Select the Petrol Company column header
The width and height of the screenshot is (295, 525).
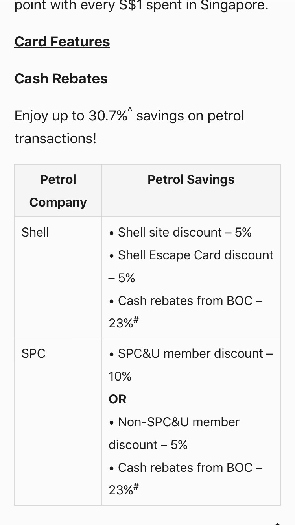pyautogui.click(x=58, y=191)
